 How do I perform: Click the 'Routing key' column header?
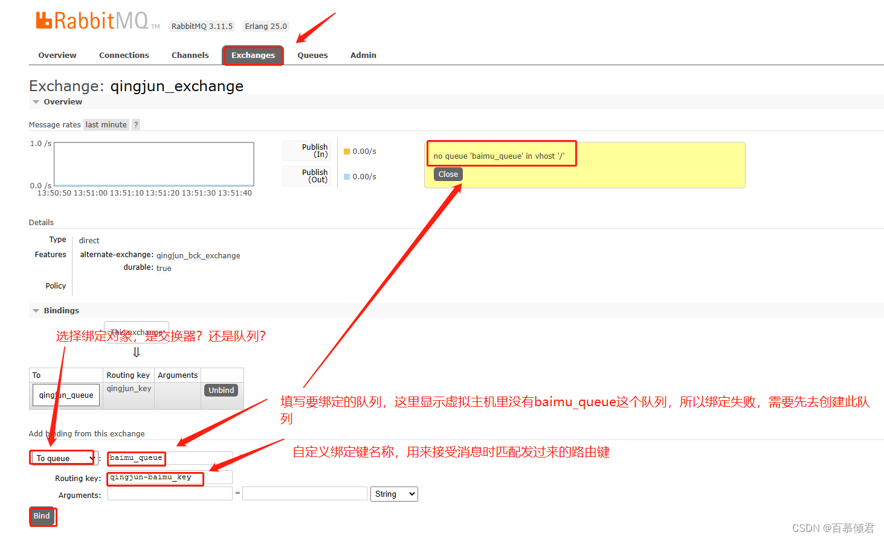coord(128,375)
